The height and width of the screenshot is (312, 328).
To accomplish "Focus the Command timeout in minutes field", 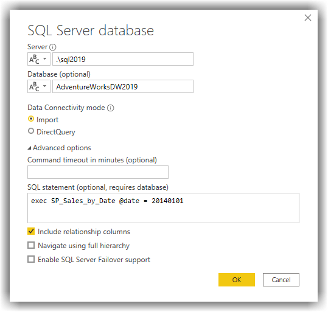I will click(98, 172).
